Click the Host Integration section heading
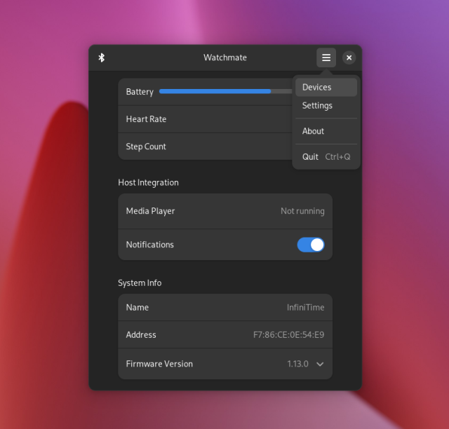The image size is (449, 429). click(148, 182)
